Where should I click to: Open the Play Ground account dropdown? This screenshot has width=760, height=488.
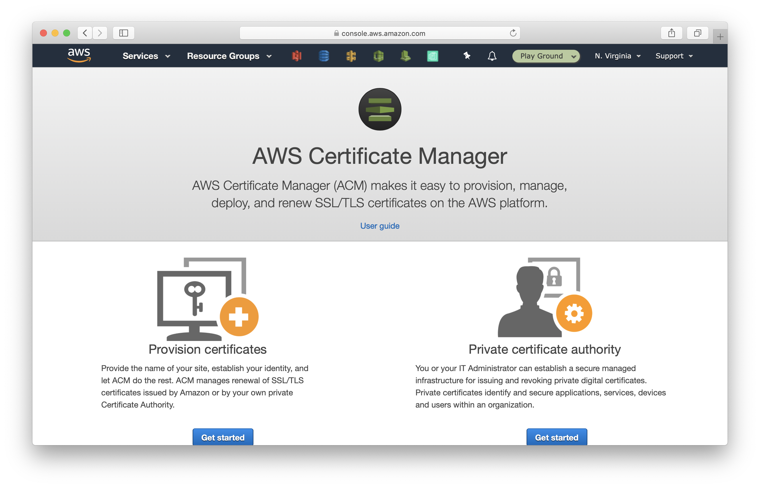[546, 56]
